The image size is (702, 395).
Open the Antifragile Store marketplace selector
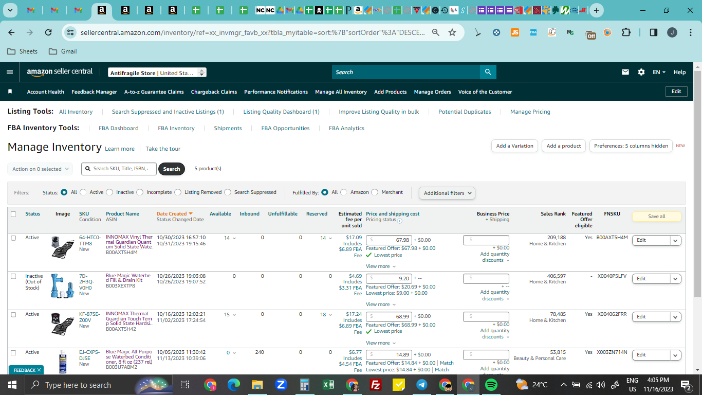(157, 73)
